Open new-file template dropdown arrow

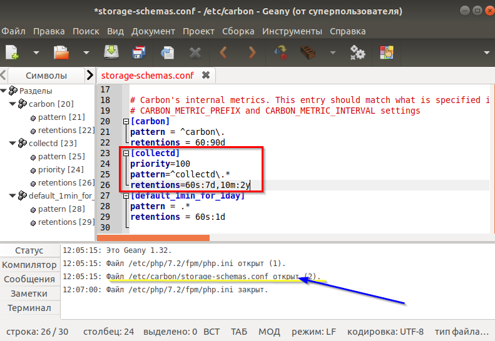click(x=36, y=52)
